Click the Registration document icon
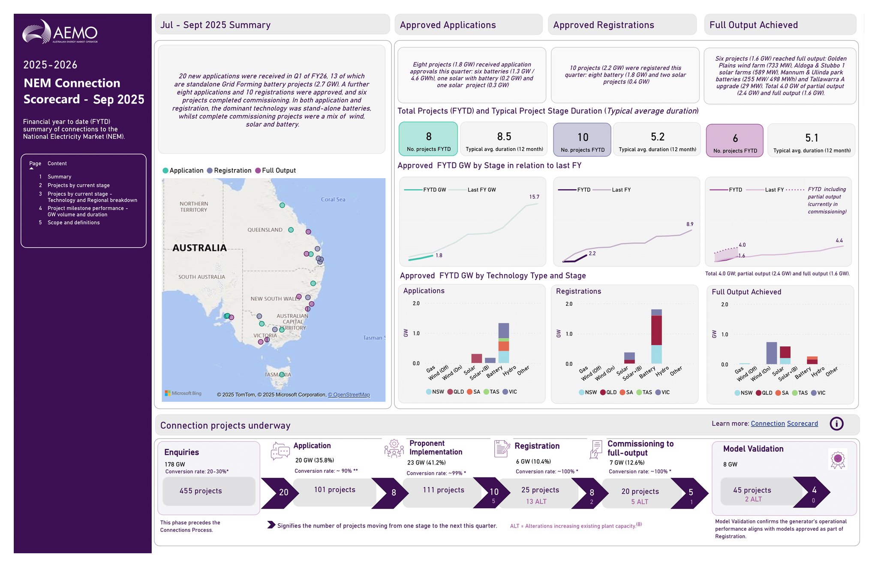The width and height of the screenshot is (878, 567). click(502, 448)
